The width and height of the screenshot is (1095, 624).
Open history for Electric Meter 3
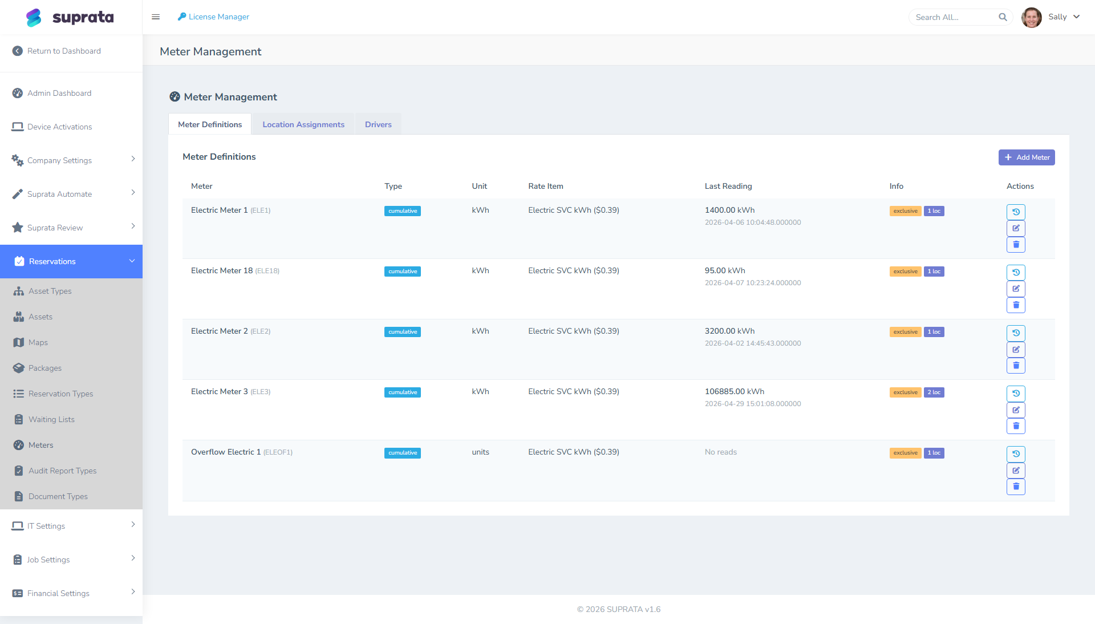[1016, 394]
